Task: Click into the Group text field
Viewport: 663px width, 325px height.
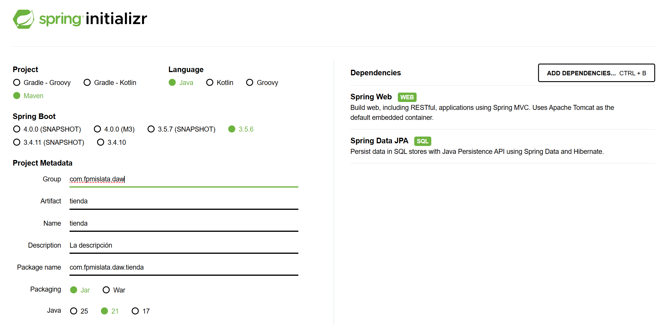Action: 184,179
